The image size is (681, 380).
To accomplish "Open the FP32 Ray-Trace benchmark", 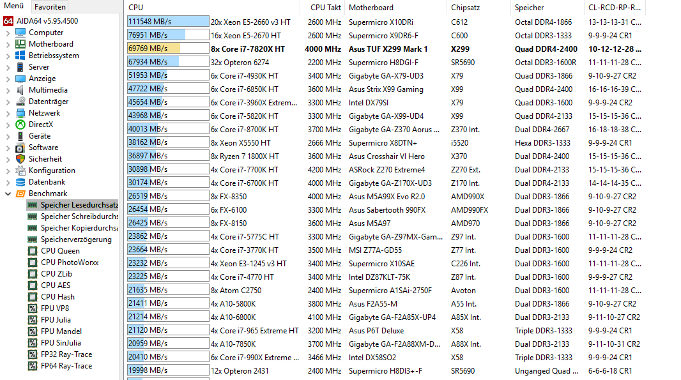I will coord(66,354).
